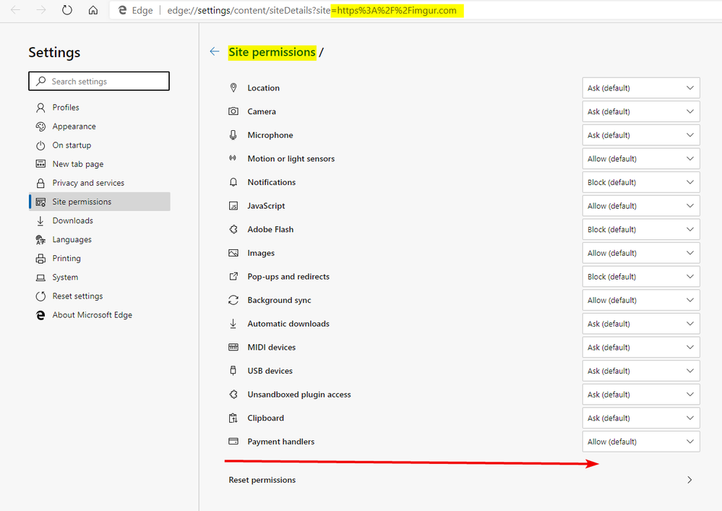Open Reset settings in the sidebar
The image size is (722, 511).
[100, 296]
